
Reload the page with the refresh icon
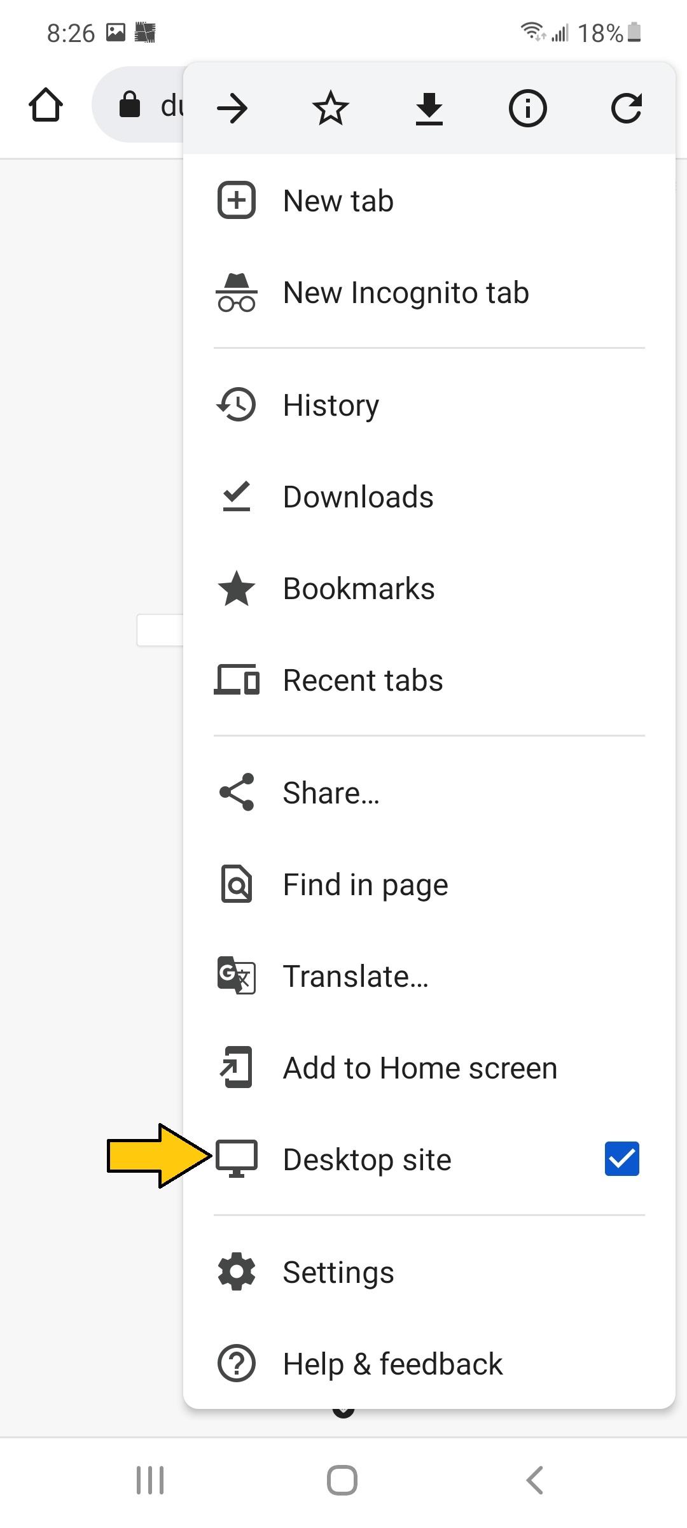click(625, 108)
